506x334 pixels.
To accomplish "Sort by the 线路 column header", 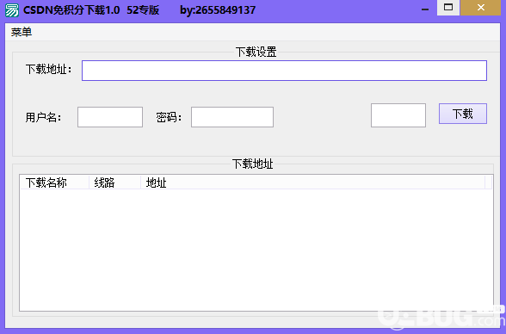I will click(115, 182).
